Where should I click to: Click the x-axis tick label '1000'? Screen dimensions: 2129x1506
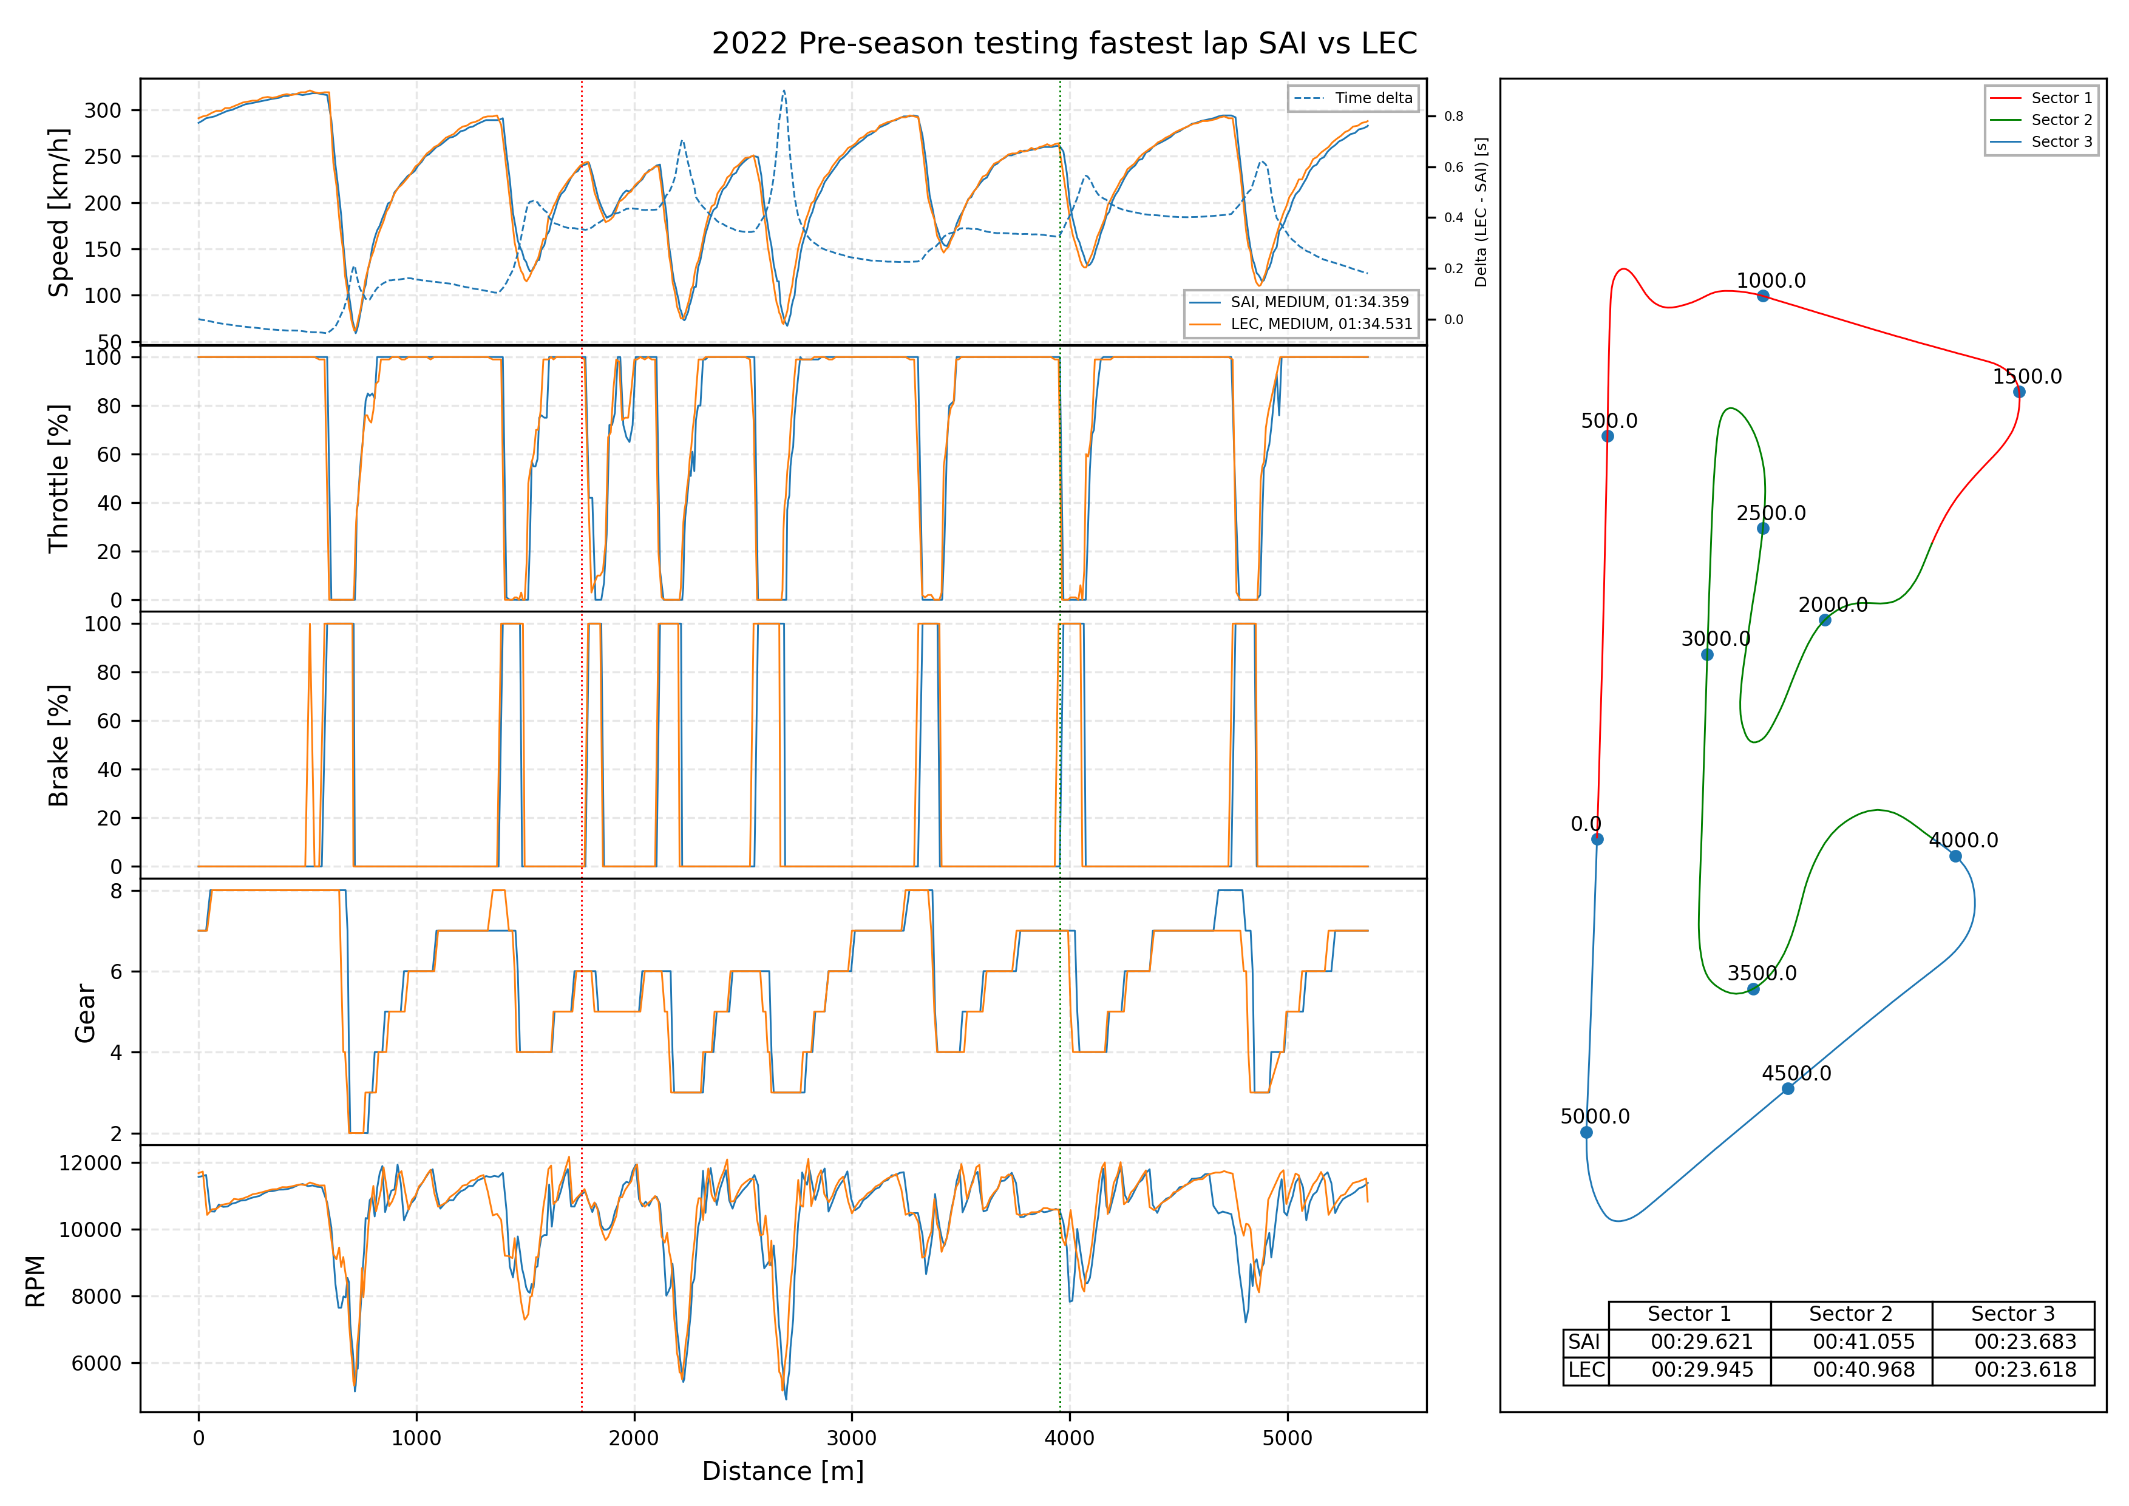tap(416, 1438)
